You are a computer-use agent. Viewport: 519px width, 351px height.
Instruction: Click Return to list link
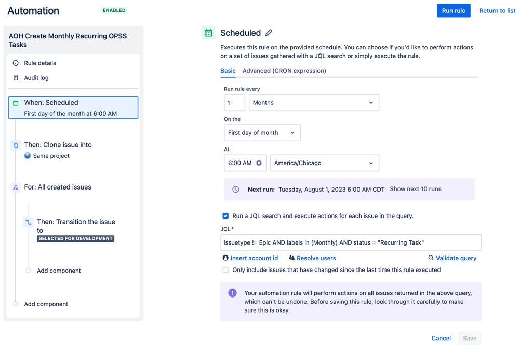497,10
